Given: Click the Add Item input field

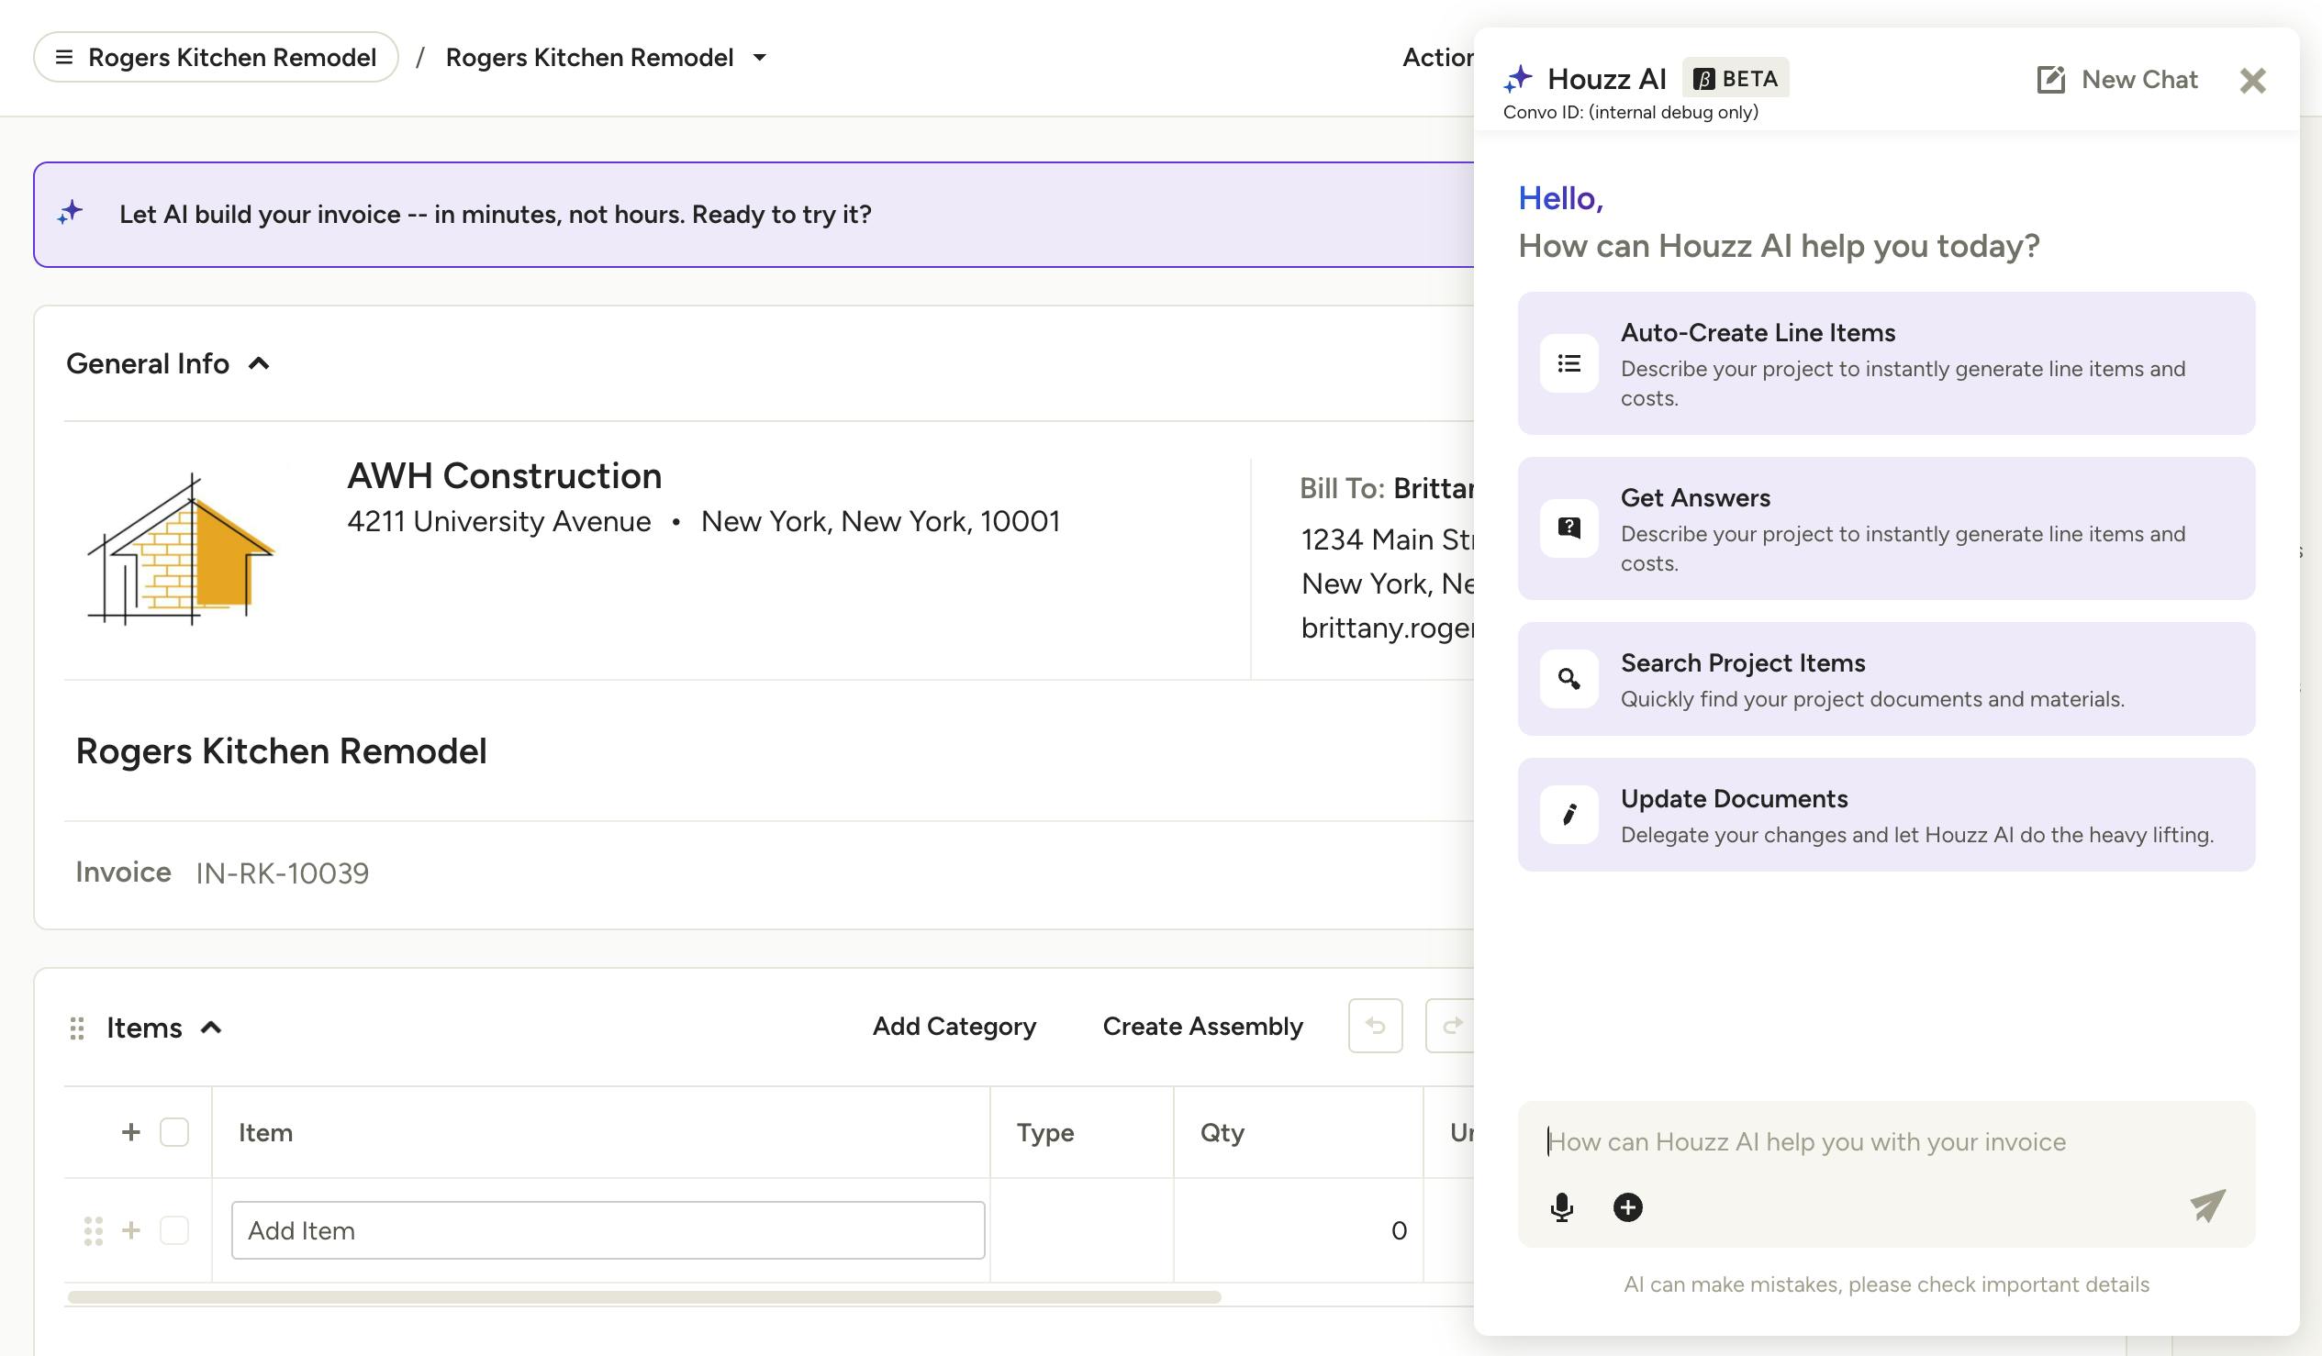Looking at the screenshot, I should pyautogui.click(x=608, y=1230).
